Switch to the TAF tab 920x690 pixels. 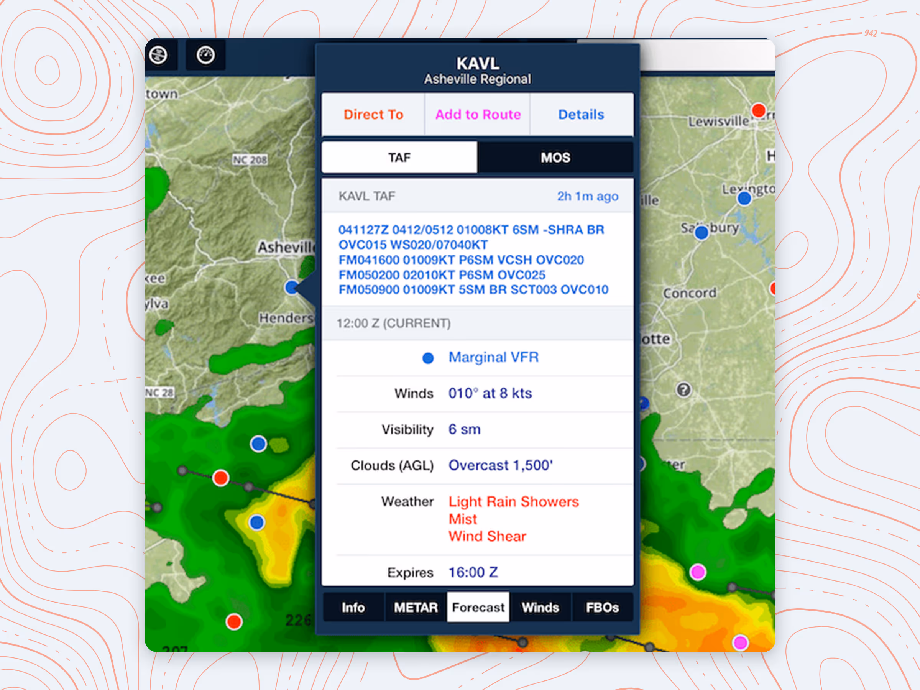399,158
